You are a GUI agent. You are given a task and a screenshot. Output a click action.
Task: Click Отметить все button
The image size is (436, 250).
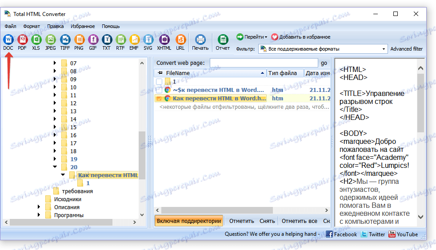(300, 221)
